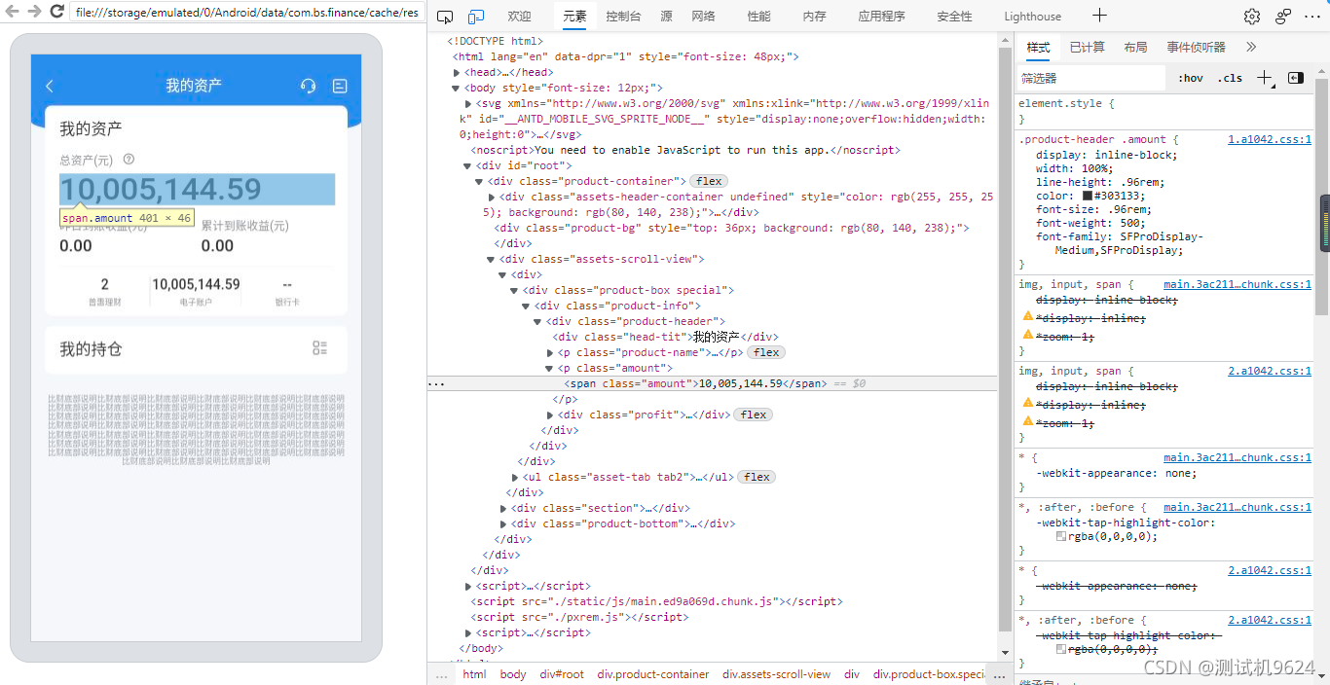Tap the back chevron in 我的资产 header
The height and width of the screenshot is (685, 1330).
(x=50, y=86)
